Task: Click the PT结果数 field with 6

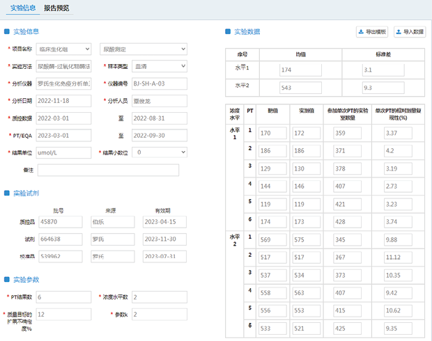Action: 63,297
